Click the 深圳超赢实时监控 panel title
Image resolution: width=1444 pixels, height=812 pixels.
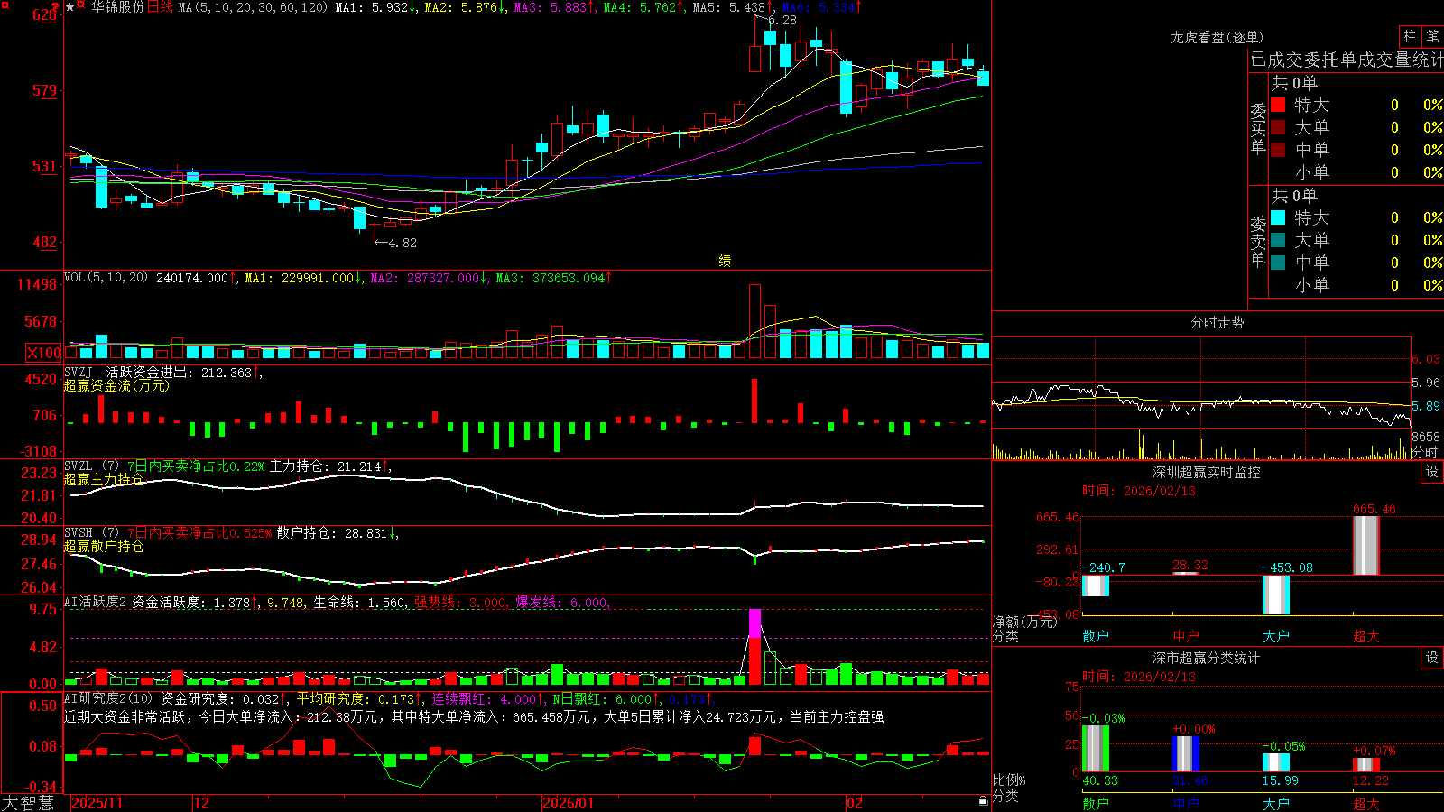[1207, 472]
